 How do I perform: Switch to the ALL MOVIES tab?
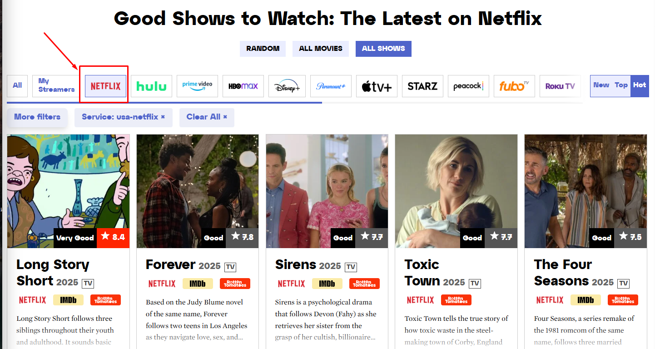(321, 49)
